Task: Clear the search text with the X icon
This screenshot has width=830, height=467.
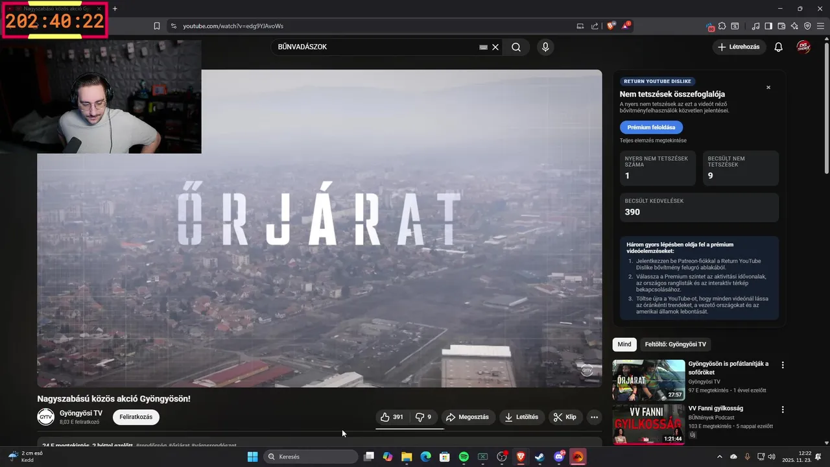Action: (x=495, y=47)
